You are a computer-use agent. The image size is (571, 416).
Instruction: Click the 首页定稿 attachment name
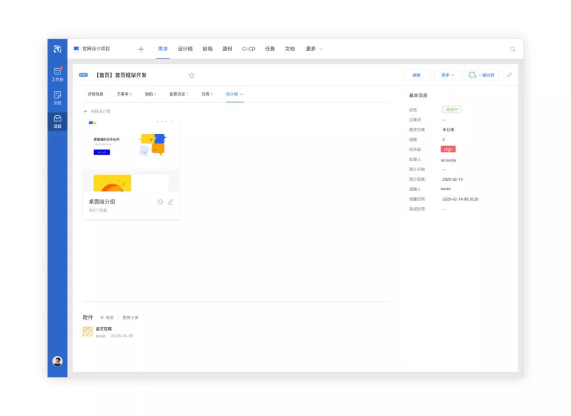pos(104,329)
